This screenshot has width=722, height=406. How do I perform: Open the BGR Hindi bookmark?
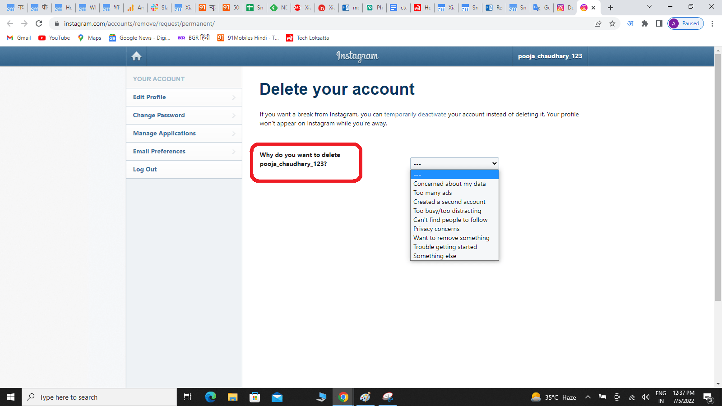pos(194,38)
